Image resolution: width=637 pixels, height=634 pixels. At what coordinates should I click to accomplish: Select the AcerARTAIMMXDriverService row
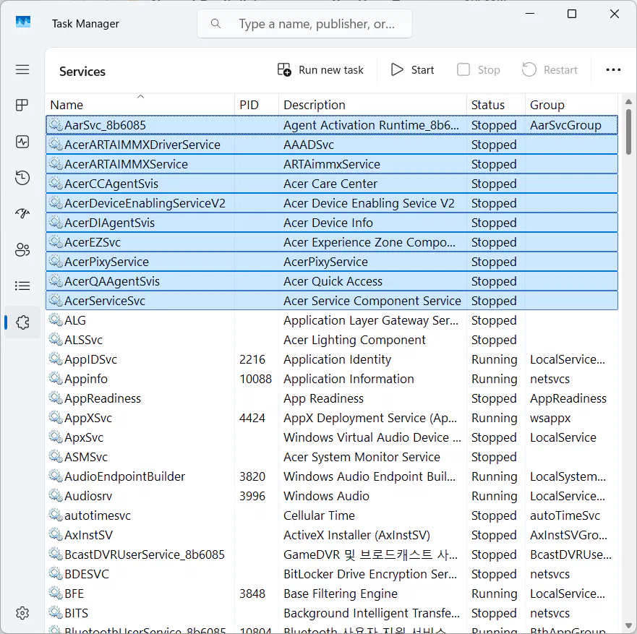coord(332,145)
